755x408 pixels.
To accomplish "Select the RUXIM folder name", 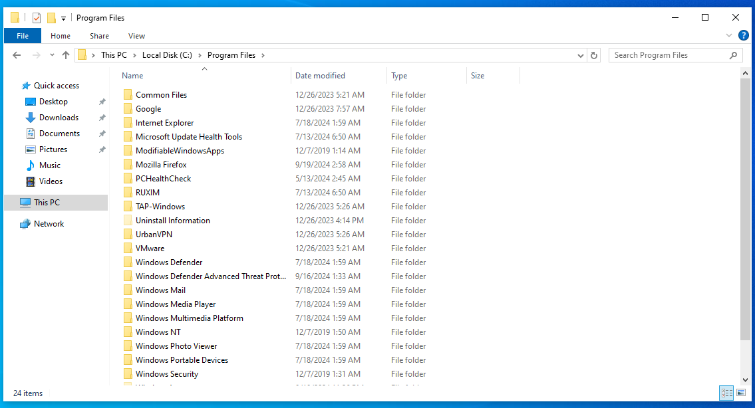I will (147, 193).
